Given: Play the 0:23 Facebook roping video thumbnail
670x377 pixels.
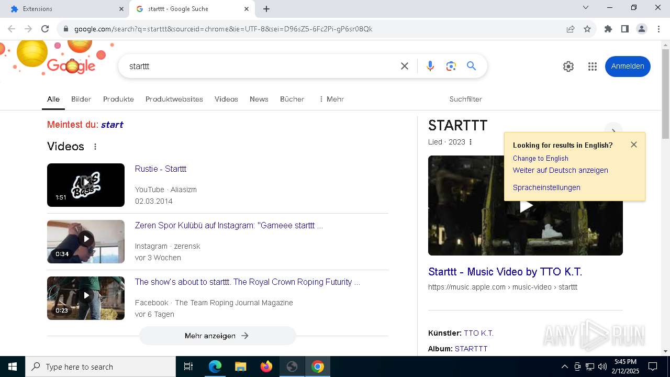Looking at the screenshot, I should coord(86,298).
